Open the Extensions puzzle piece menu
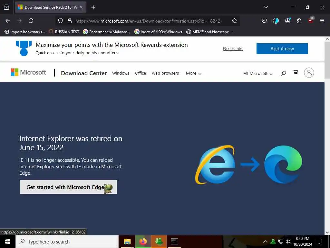The height and width of the screenshot is (248, 330). [299, 21]
